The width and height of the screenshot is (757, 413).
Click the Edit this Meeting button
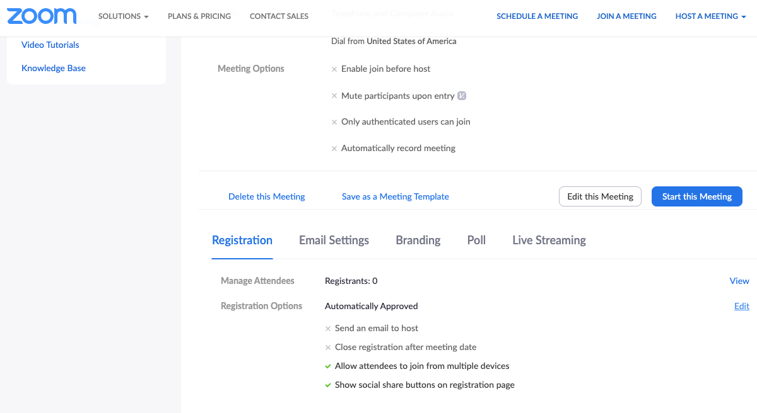pyautogui.click(x=600, y=196)
